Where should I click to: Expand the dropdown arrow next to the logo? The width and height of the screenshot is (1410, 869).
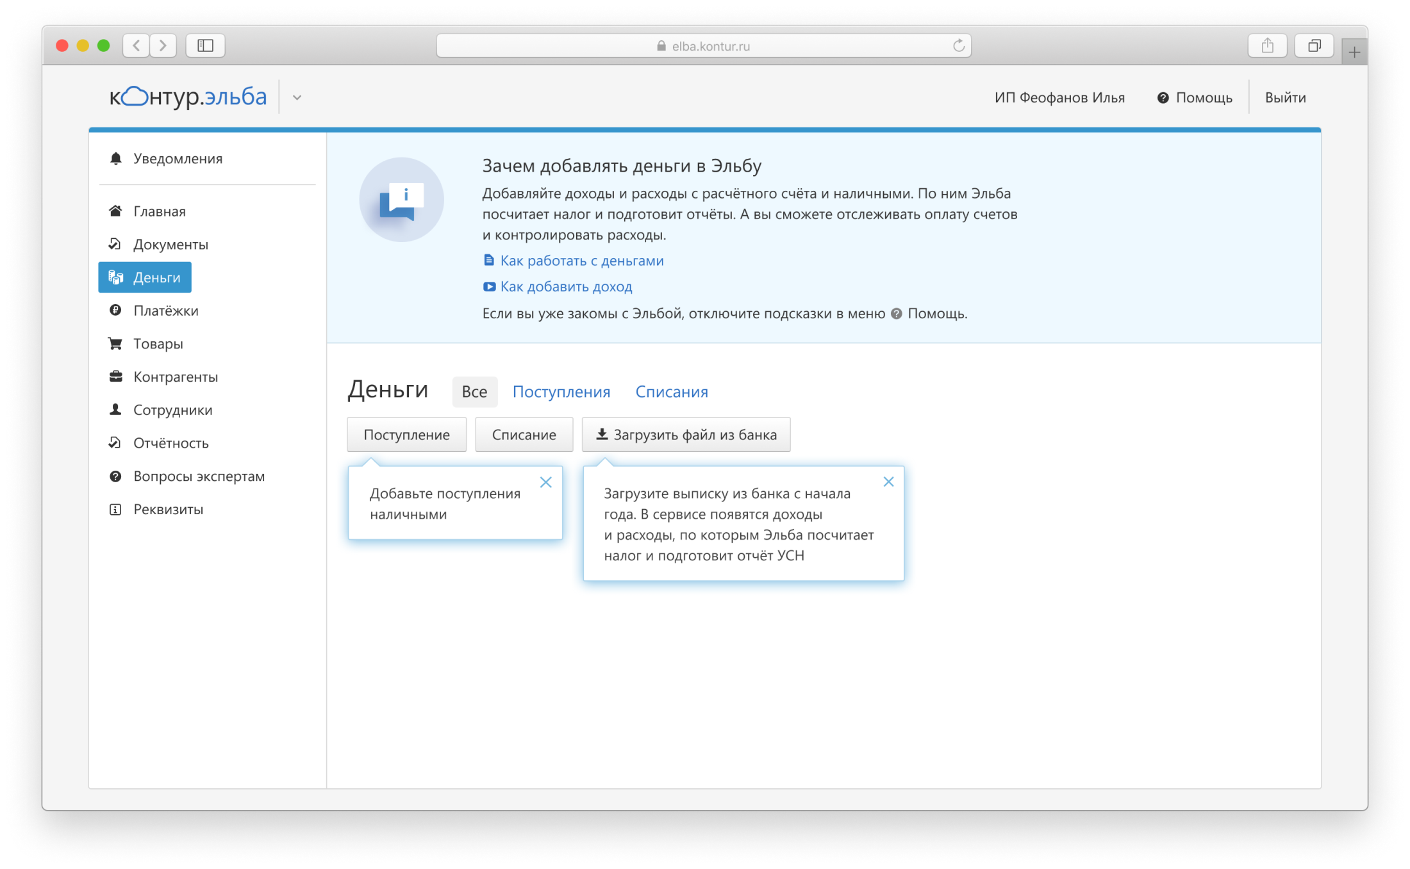coord(297,98)
